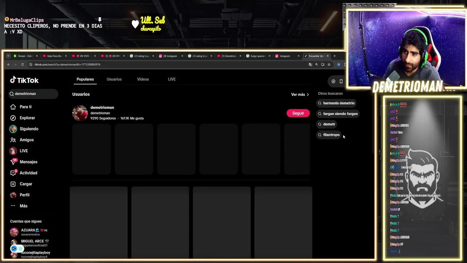
Task: Open Ver más users link
Action: tap(300, 94)
